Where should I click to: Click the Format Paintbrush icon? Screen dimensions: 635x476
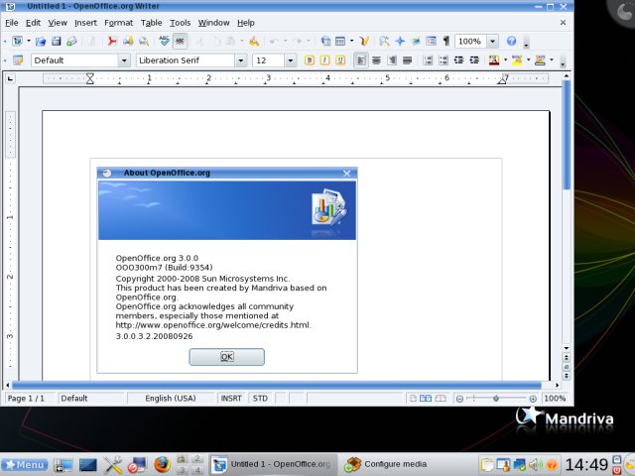(254, 41)
